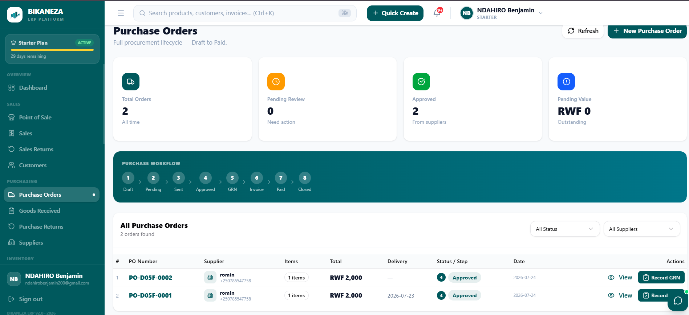
Task: Click supplier building icon for PO-D05F-0001
Action: [210, 295]
